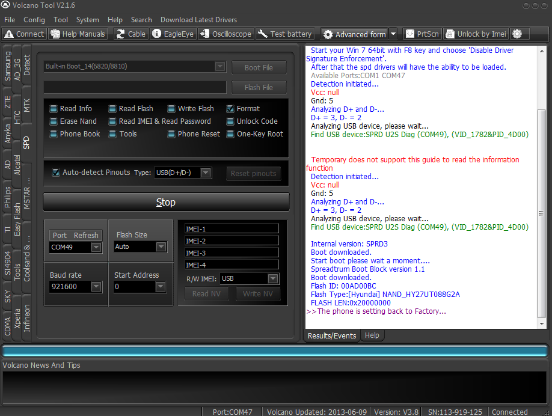This screenshot has width=552, height=416.
Task: Launch the Oscilloscope tool
Action: (225, 34)
